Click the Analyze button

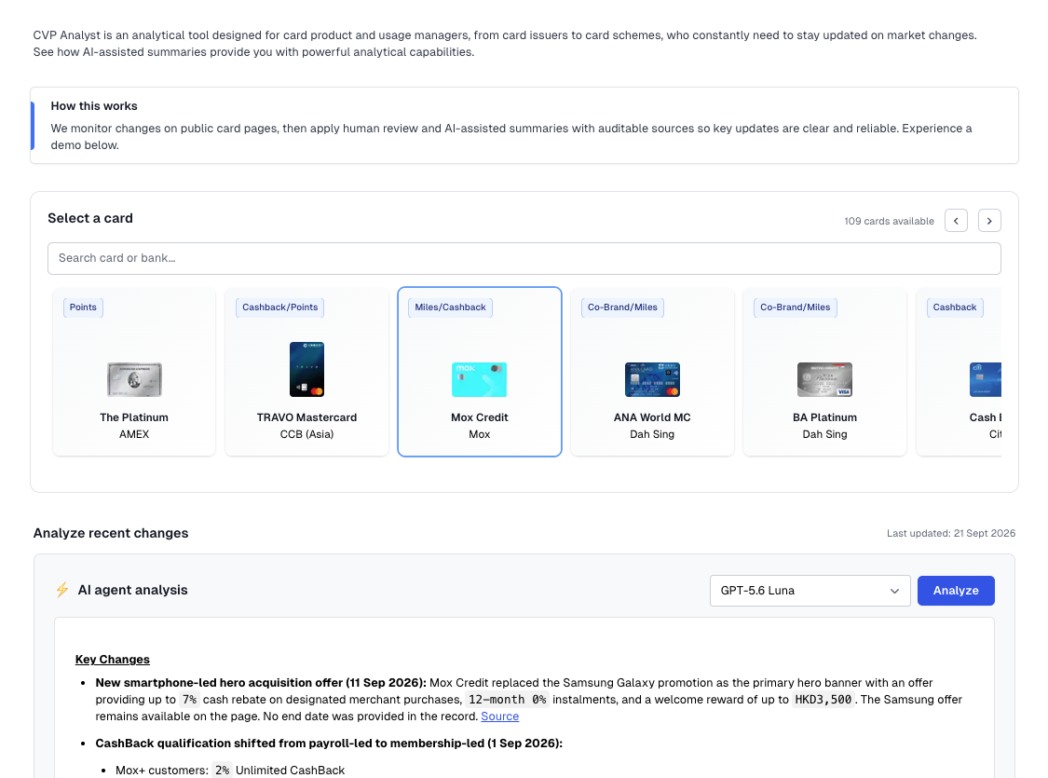click(x=956, y=590)
